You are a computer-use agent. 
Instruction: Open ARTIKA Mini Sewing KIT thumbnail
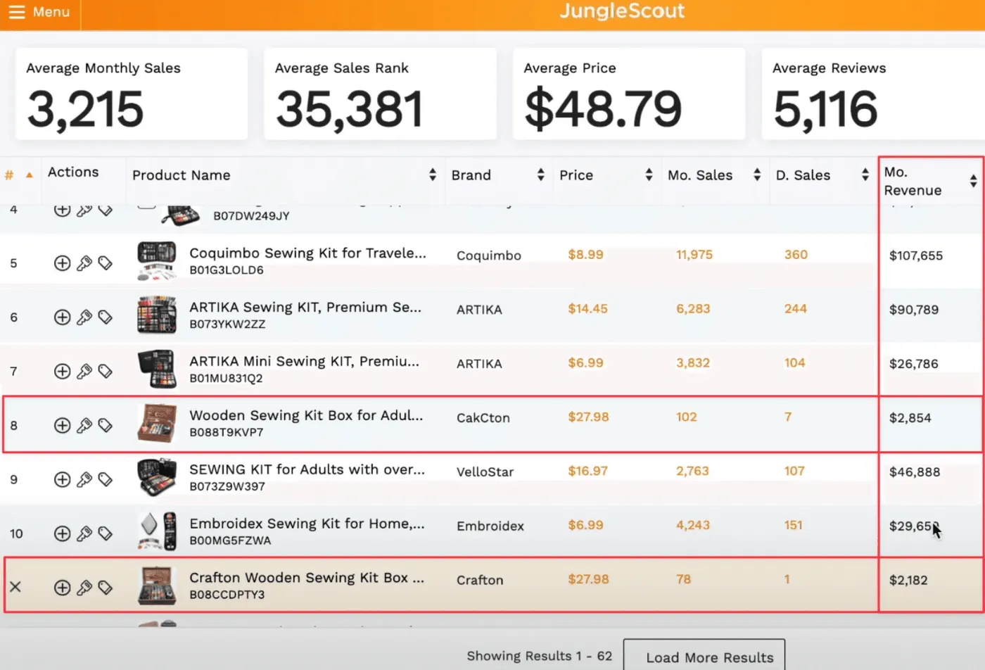tap(157, 369)
